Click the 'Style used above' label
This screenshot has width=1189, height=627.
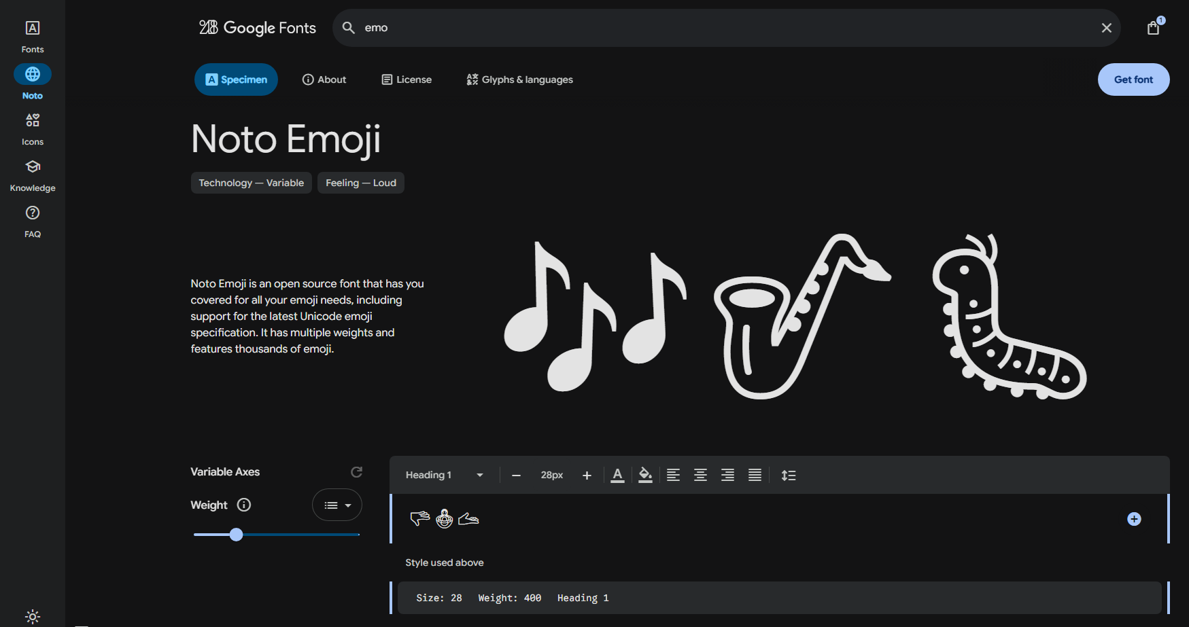click(x=445, y=562)
